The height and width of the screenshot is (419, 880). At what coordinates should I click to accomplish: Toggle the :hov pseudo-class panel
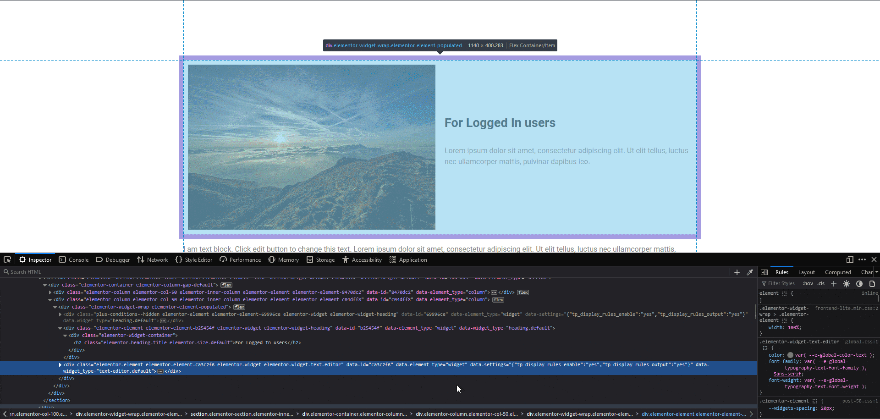[x=808, y=284]
